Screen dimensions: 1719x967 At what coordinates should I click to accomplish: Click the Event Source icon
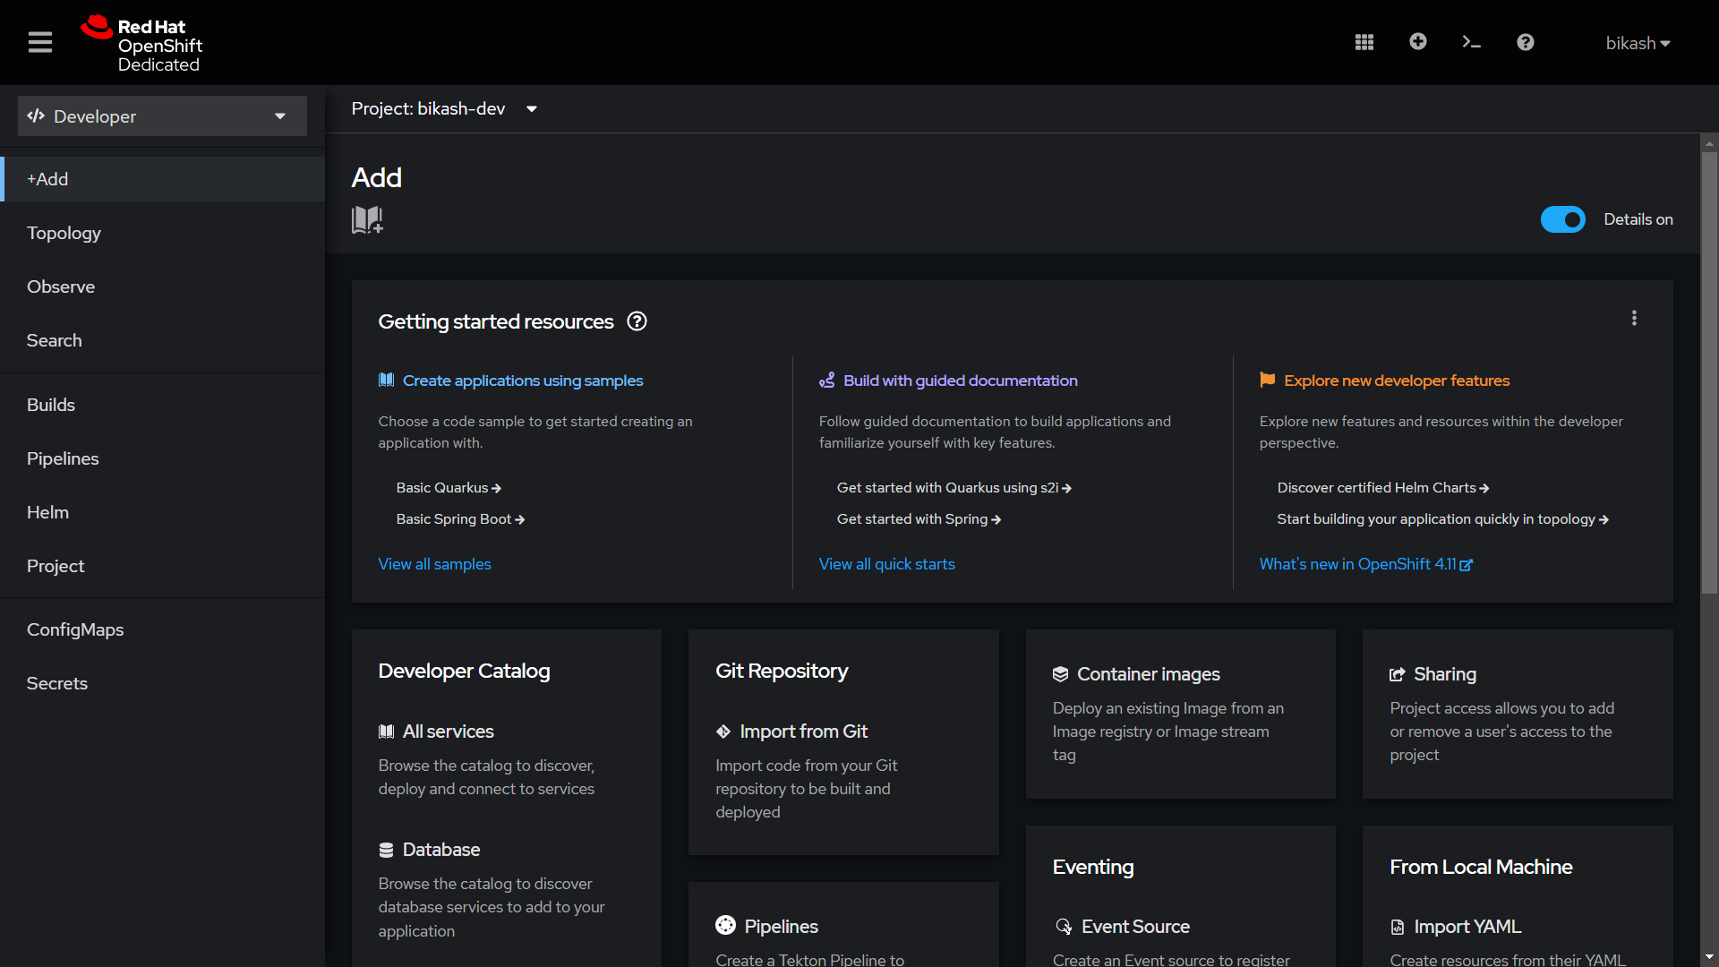[1063, 927]
